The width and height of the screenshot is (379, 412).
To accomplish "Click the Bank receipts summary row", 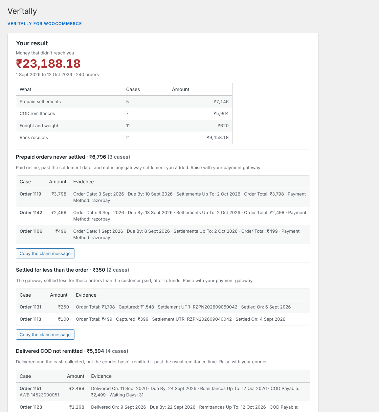I will point(124,138).
